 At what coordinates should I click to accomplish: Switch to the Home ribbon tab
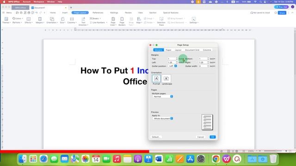point(53,12)
